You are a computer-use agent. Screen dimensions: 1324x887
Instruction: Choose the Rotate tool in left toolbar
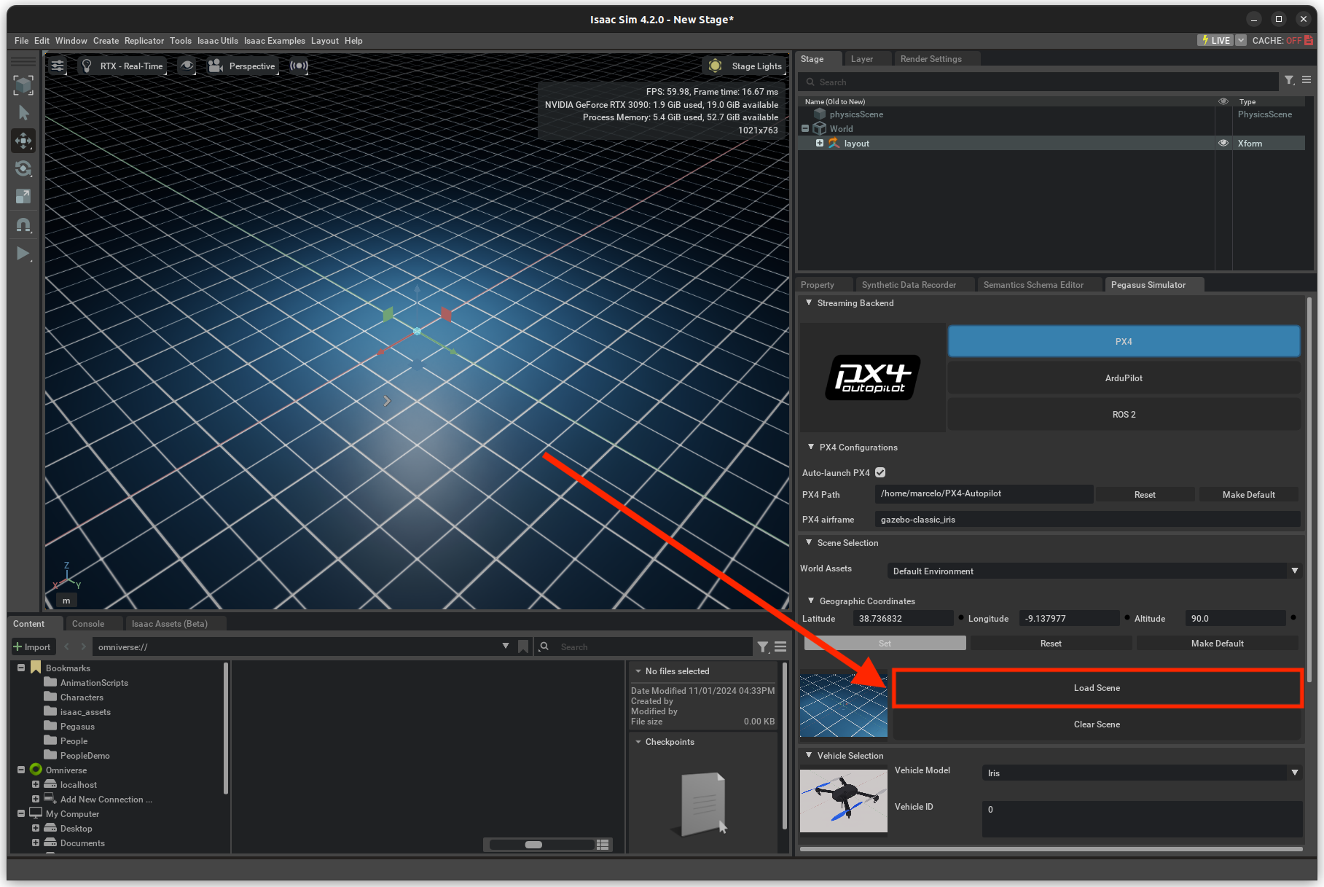tap(23, 168)
